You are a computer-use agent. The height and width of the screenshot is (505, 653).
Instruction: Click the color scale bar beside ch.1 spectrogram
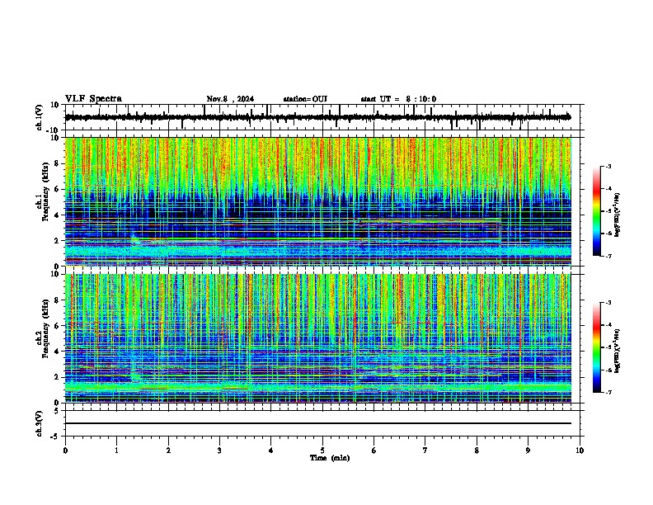click(597, 211)
